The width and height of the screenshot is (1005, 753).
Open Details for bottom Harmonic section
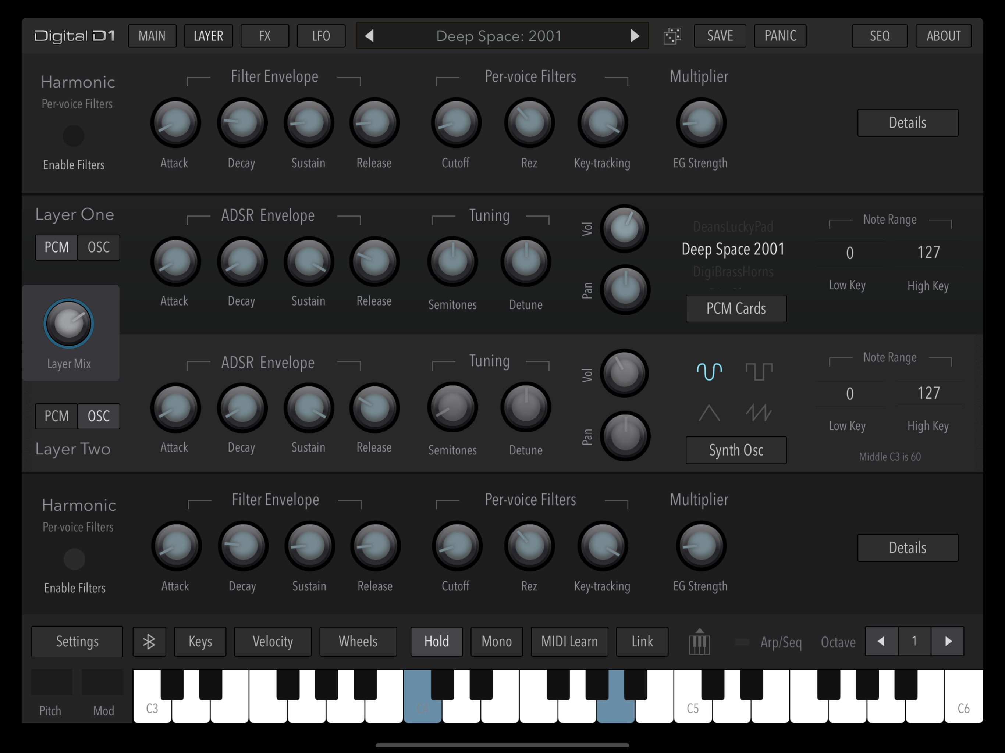(908, 548)
